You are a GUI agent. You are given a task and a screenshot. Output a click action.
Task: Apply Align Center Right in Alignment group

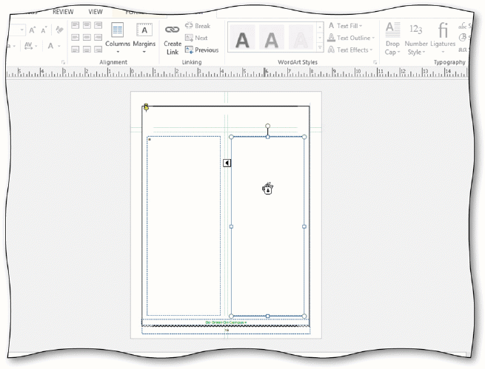98,38
